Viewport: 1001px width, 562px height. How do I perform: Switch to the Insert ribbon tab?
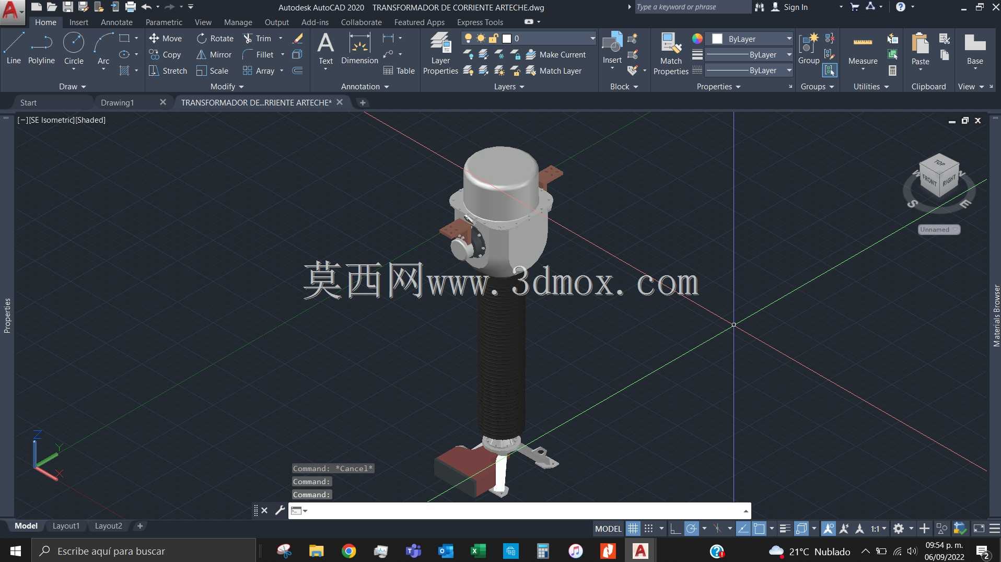pyautogui.click(x=79, y=22)
